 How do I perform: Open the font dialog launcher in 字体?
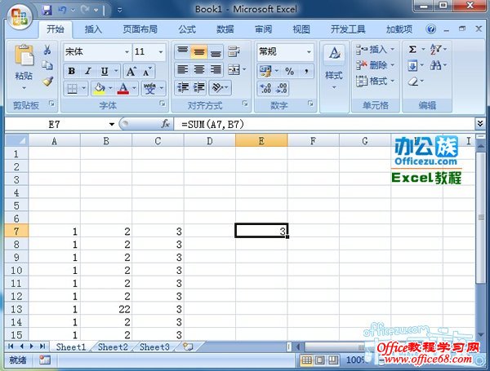163,104
